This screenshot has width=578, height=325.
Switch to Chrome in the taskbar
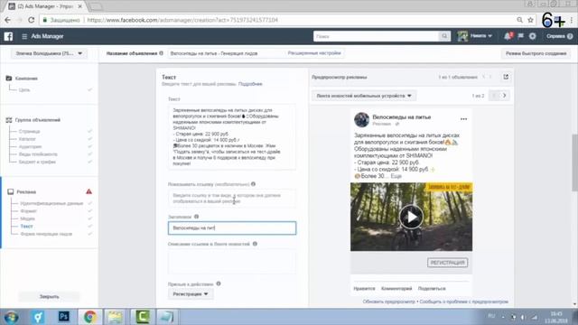click(89, 317)
